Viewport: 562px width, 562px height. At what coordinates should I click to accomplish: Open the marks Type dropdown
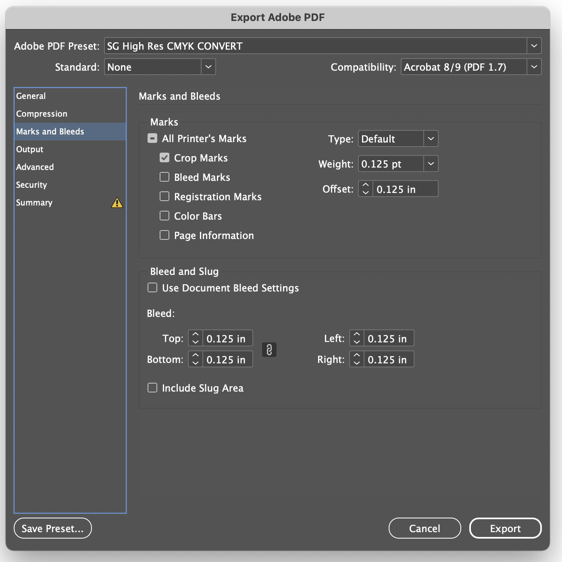coord(398,139)
